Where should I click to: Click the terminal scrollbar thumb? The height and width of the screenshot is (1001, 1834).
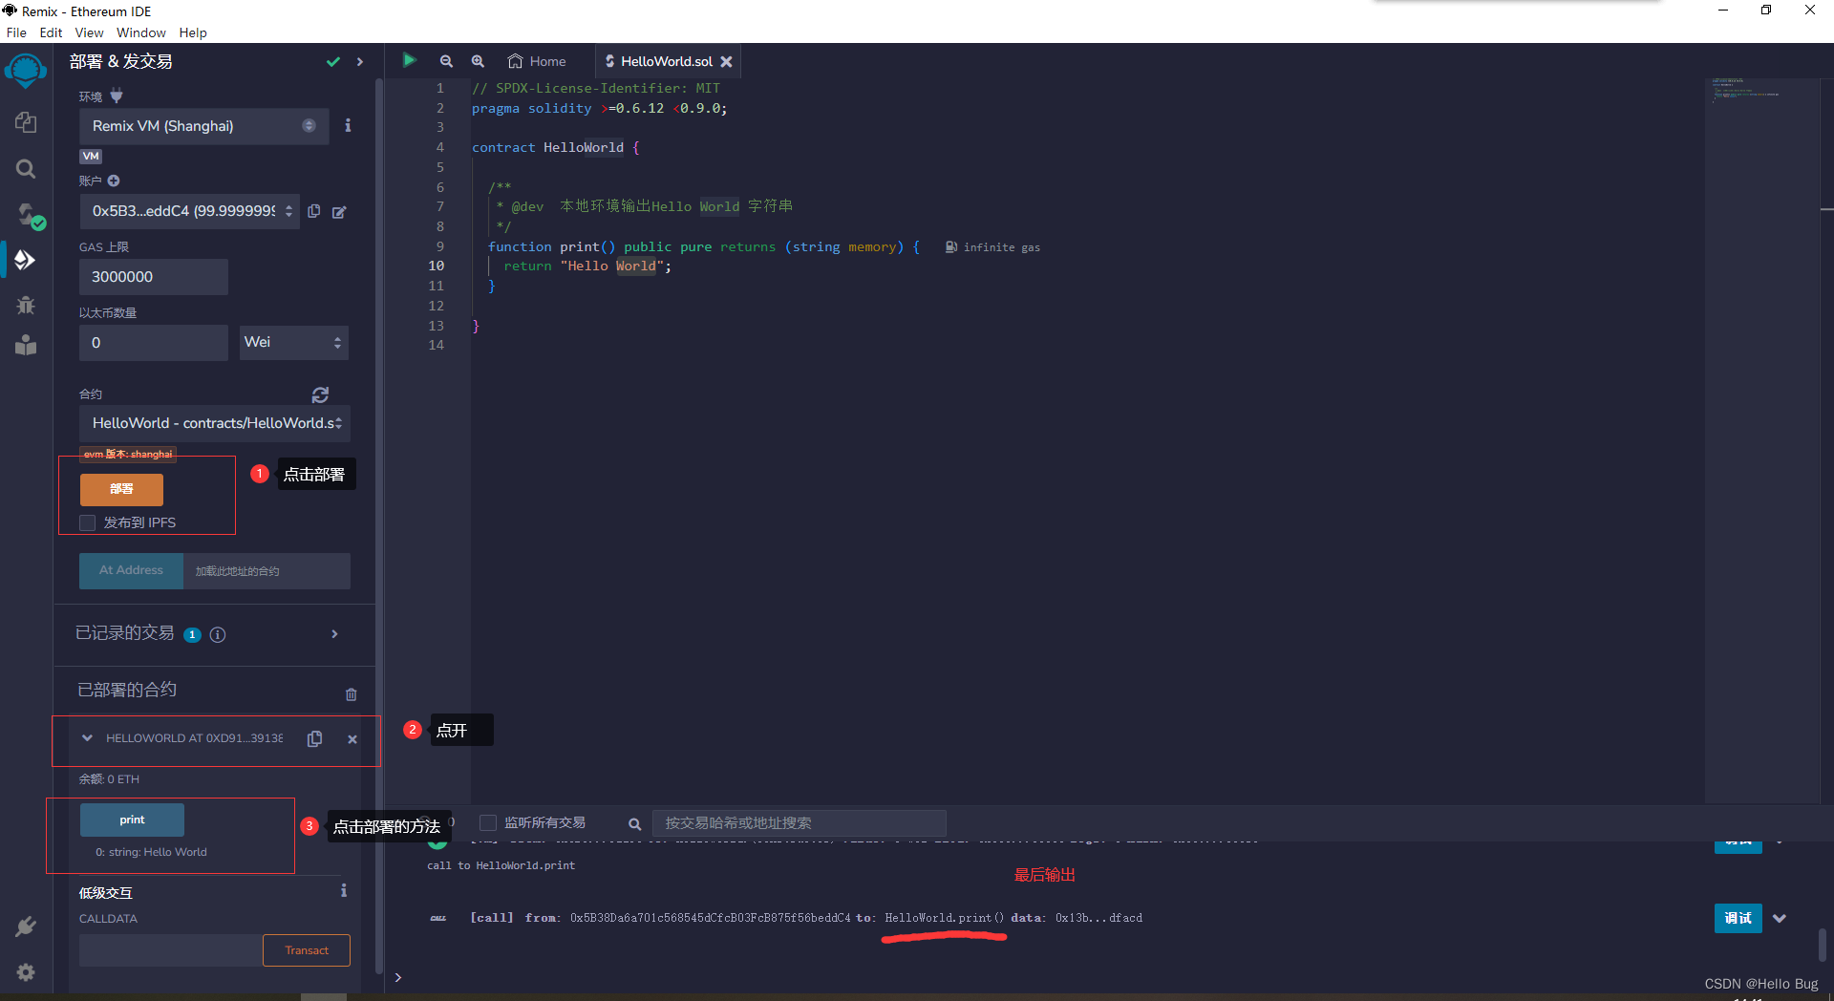1823,944
